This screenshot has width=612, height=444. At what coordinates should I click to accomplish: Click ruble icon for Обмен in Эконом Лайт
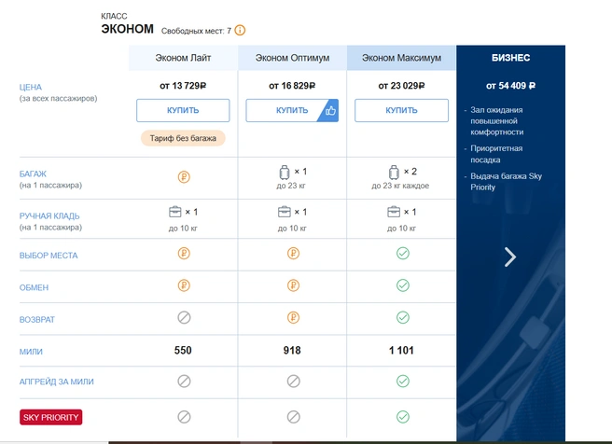click(184, 285)
